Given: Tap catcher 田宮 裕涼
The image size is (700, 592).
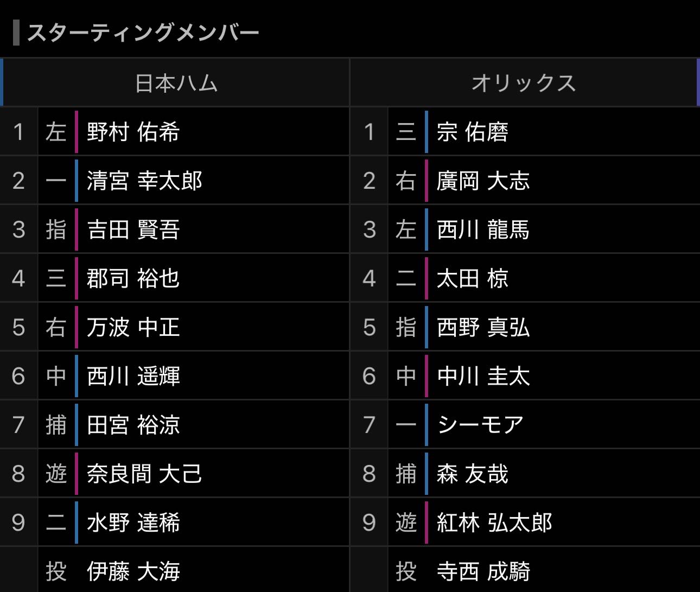Looking at the screenshot, I should 133,425.
